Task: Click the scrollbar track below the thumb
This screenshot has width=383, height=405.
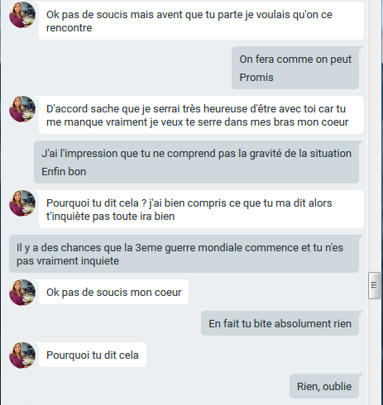Action: tap(374, 352)
